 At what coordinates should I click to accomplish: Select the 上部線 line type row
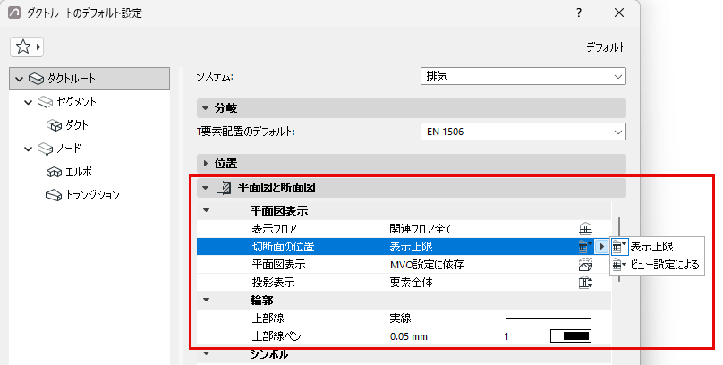point(404,318)
